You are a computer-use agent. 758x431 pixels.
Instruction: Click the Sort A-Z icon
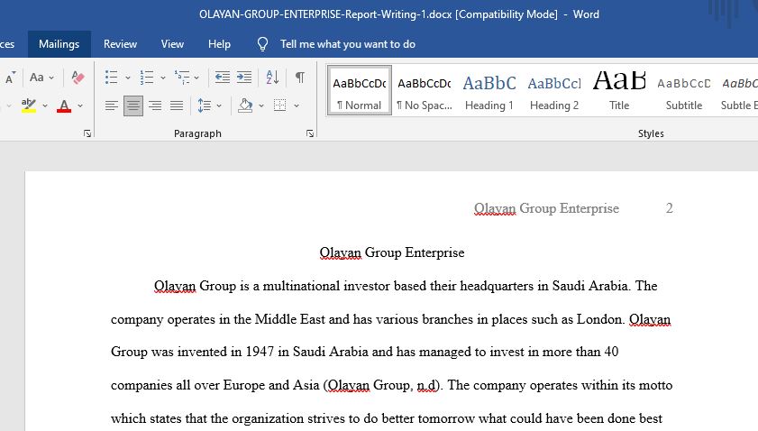(x=272, y=77)
